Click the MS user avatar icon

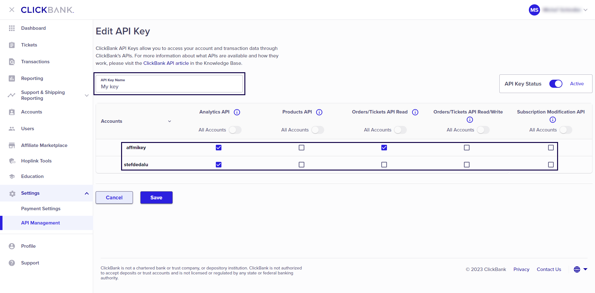534,10
